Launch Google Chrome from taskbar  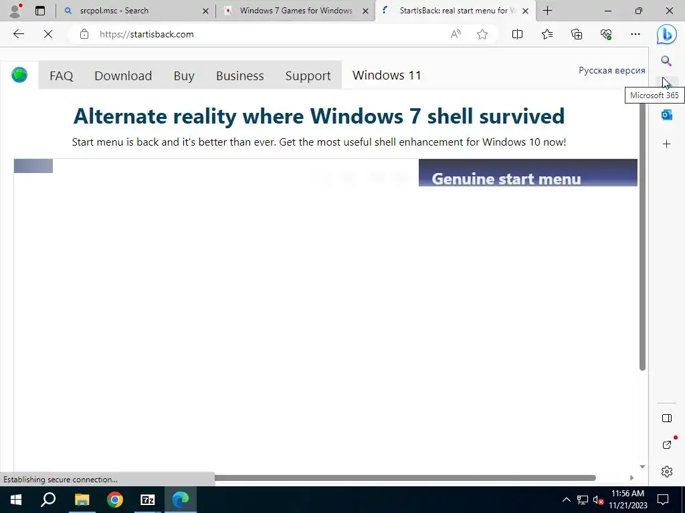click(x=115, y=500)
